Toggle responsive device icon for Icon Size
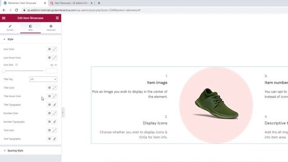 point(17,65)
